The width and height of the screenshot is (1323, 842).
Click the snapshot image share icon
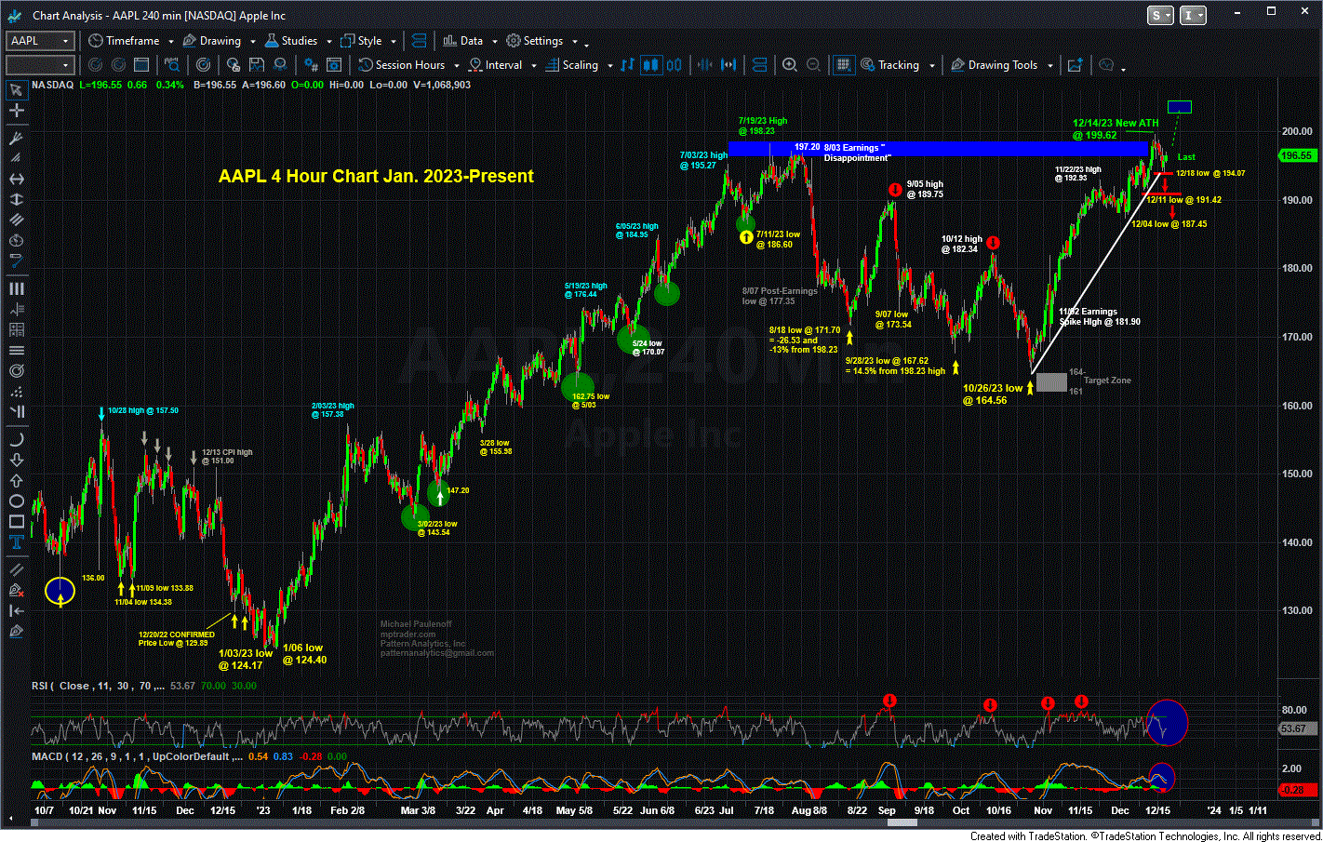[1076, 65]
